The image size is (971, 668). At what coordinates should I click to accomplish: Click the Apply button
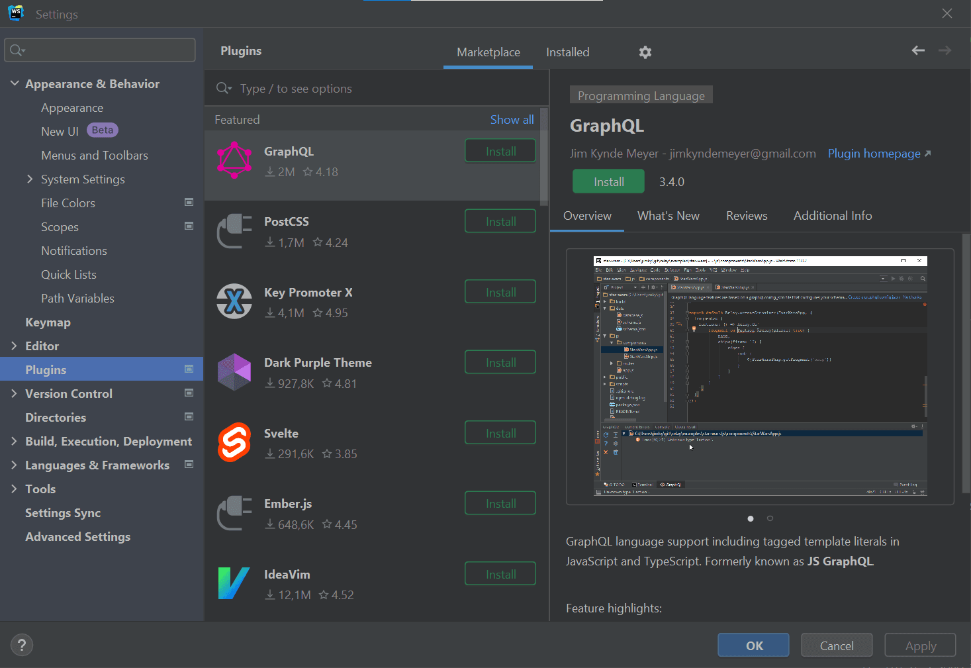[920, 645]
